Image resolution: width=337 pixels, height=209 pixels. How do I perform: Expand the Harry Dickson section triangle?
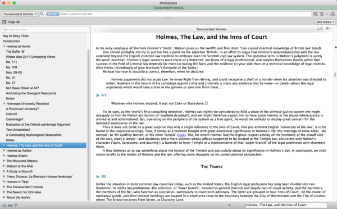(x=4, y=176)
